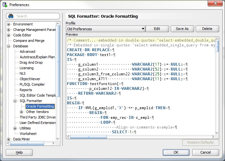Select the Database tree item

pyautogui.click(x=21, y=46)
